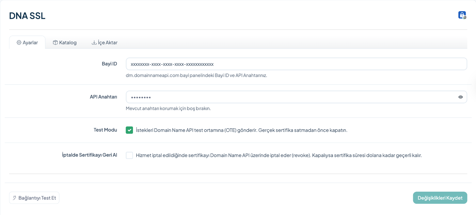Click the revoke certificate description text
This screenshot has height=215, width=476.
tap(279, 156)
